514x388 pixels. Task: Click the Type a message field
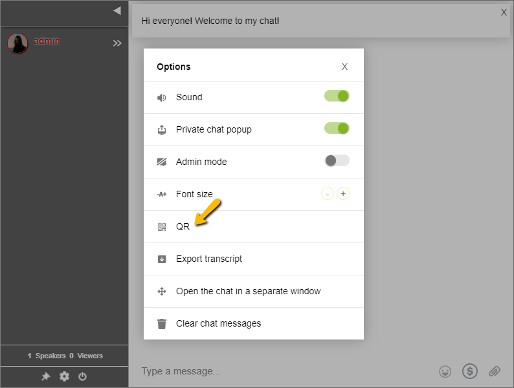278,371
